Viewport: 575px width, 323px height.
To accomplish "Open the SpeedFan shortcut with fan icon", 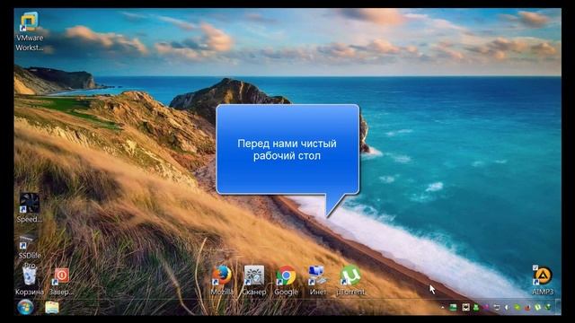I will 29,207.
